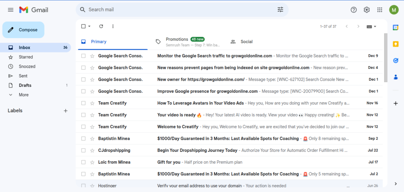404x192 pixels.
Task: Open the Drafts folder
Action: pos(36,86)
